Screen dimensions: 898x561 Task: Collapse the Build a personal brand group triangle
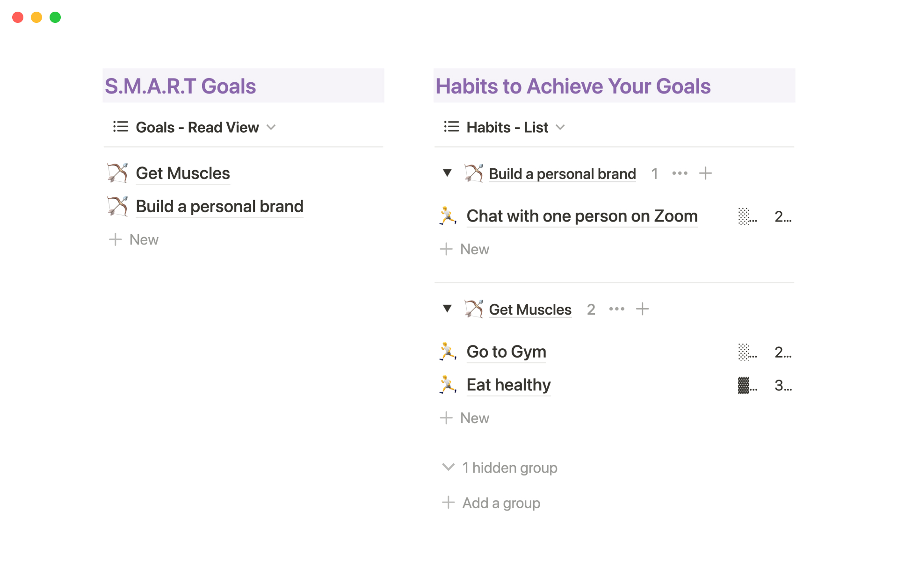[x=447, y=173]
